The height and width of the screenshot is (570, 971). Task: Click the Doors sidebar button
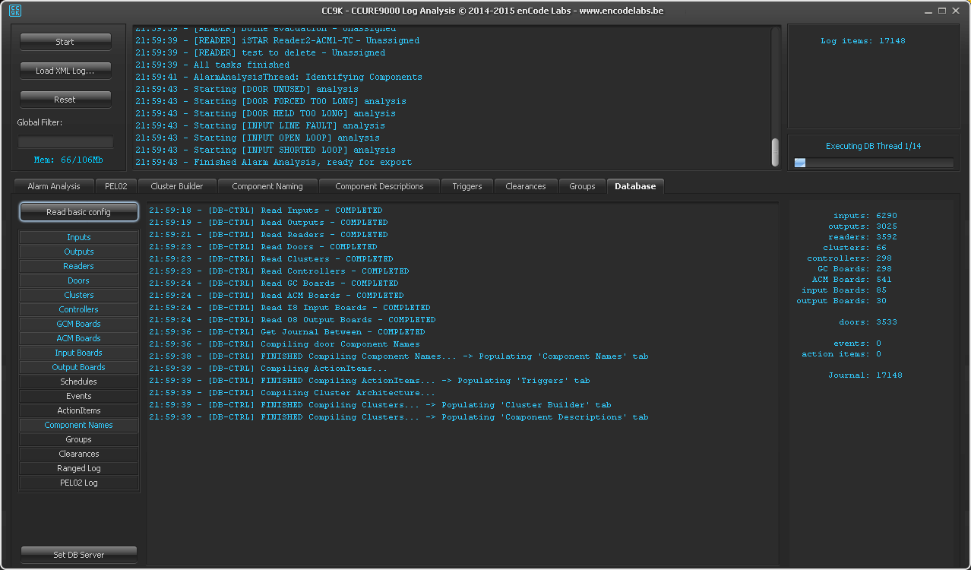coord(79,280)
